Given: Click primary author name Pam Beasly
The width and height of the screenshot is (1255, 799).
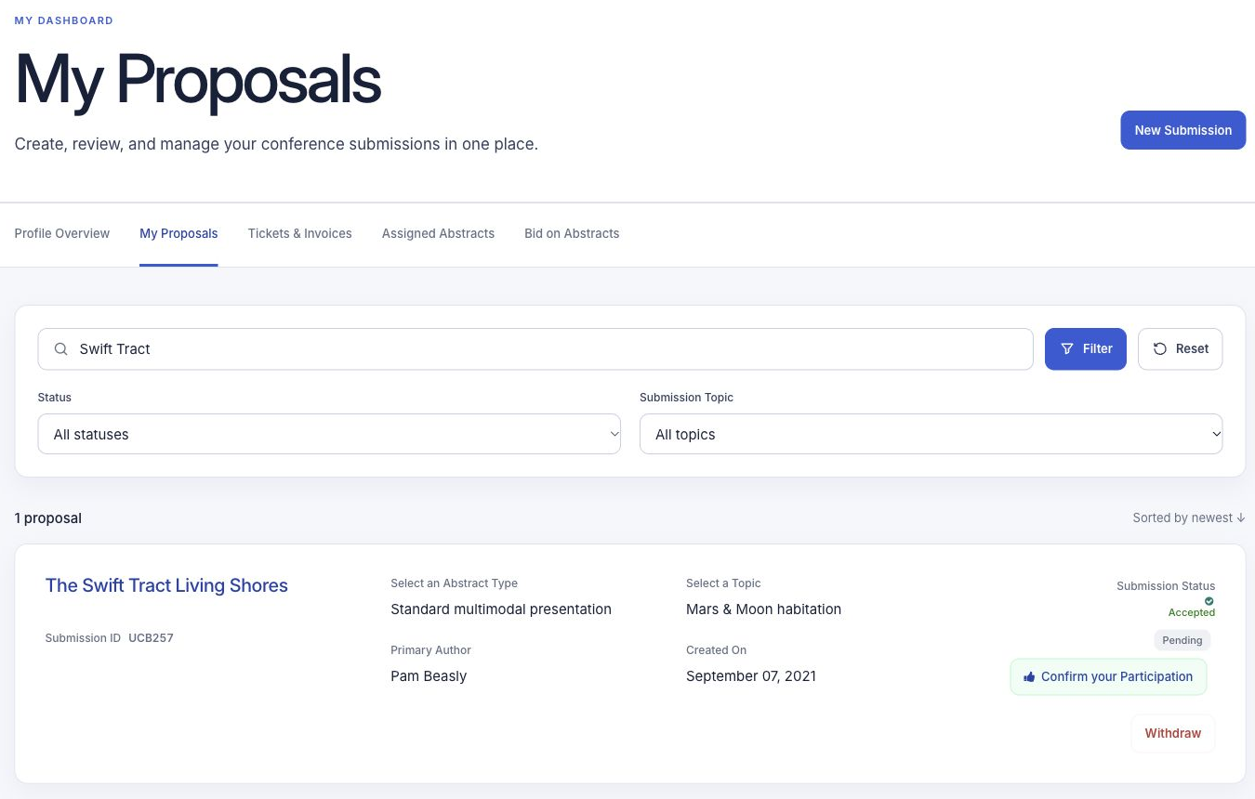Looking at the screenshot, I should coord(429,676).
